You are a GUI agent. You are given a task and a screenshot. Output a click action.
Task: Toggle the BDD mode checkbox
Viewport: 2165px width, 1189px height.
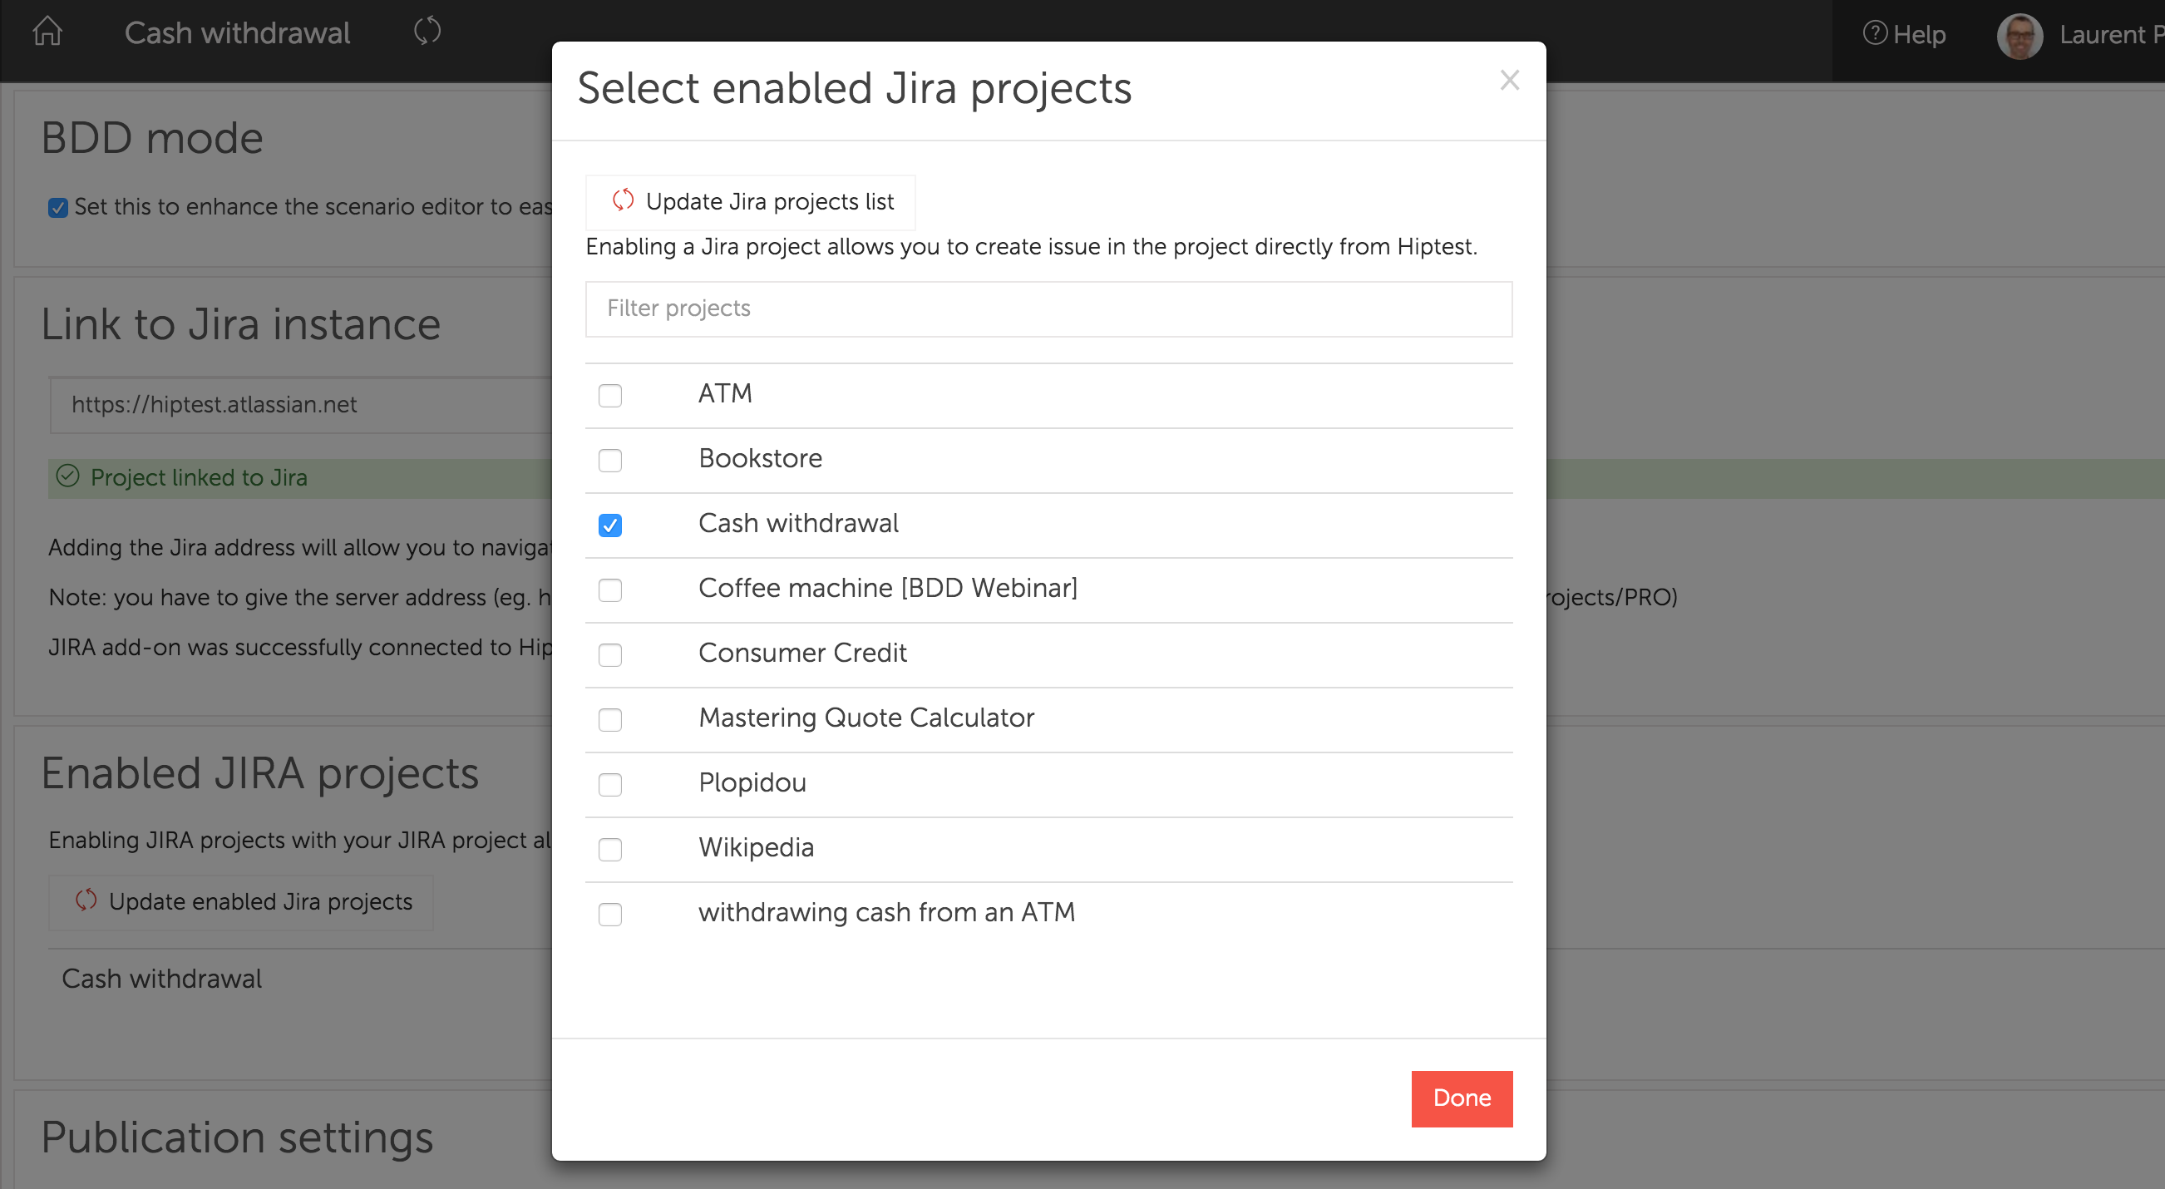58,208
